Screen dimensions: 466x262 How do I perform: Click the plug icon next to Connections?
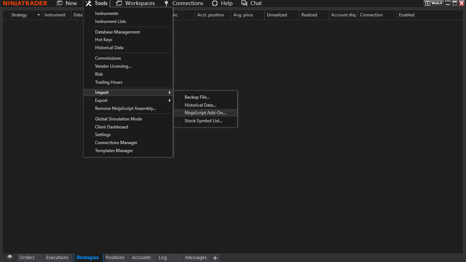pos(166,3)
